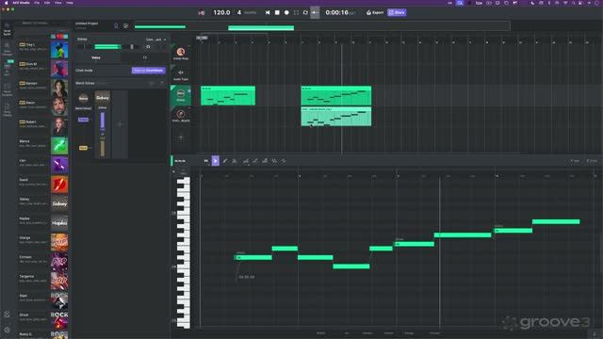
Task: Select the Trey L voice in the singer list
Action: click(x=43, y=50)
